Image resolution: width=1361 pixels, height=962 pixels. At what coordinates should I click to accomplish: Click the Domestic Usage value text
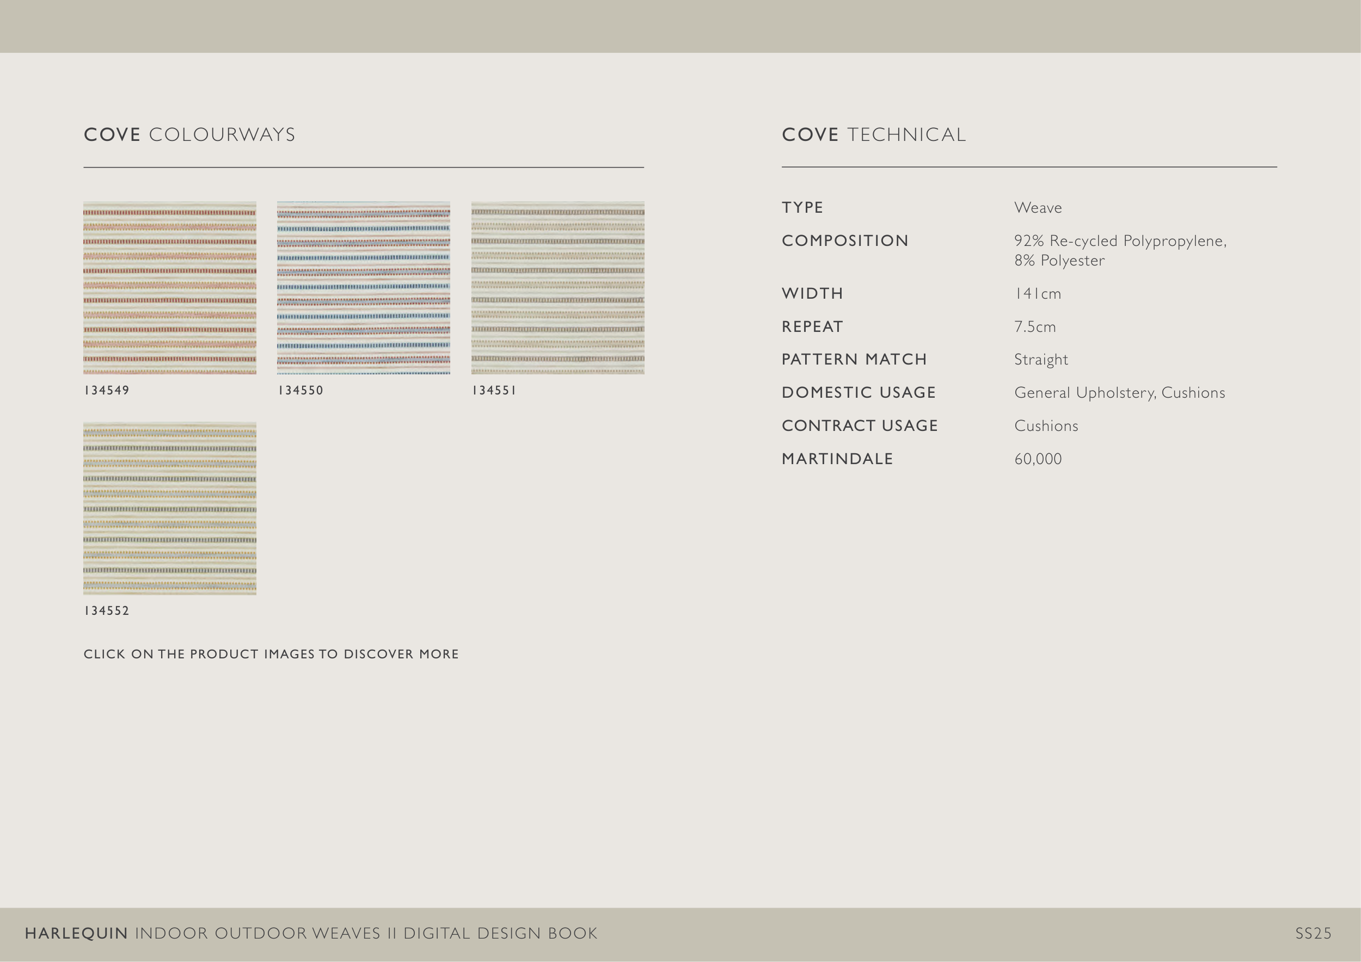click(x=1119, y=393)
